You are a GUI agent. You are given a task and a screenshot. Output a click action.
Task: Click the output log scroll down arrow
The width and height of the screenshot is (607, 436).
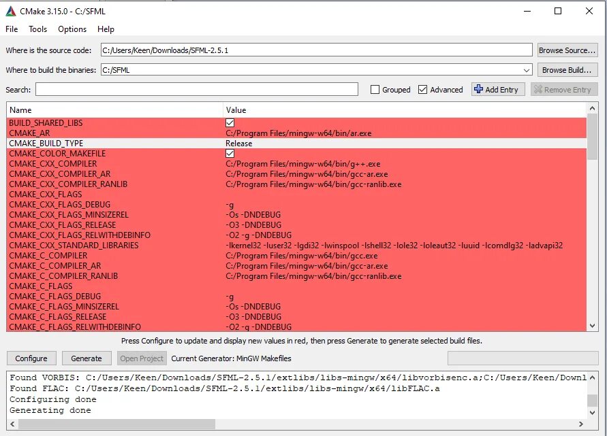(x=592, y=412)
